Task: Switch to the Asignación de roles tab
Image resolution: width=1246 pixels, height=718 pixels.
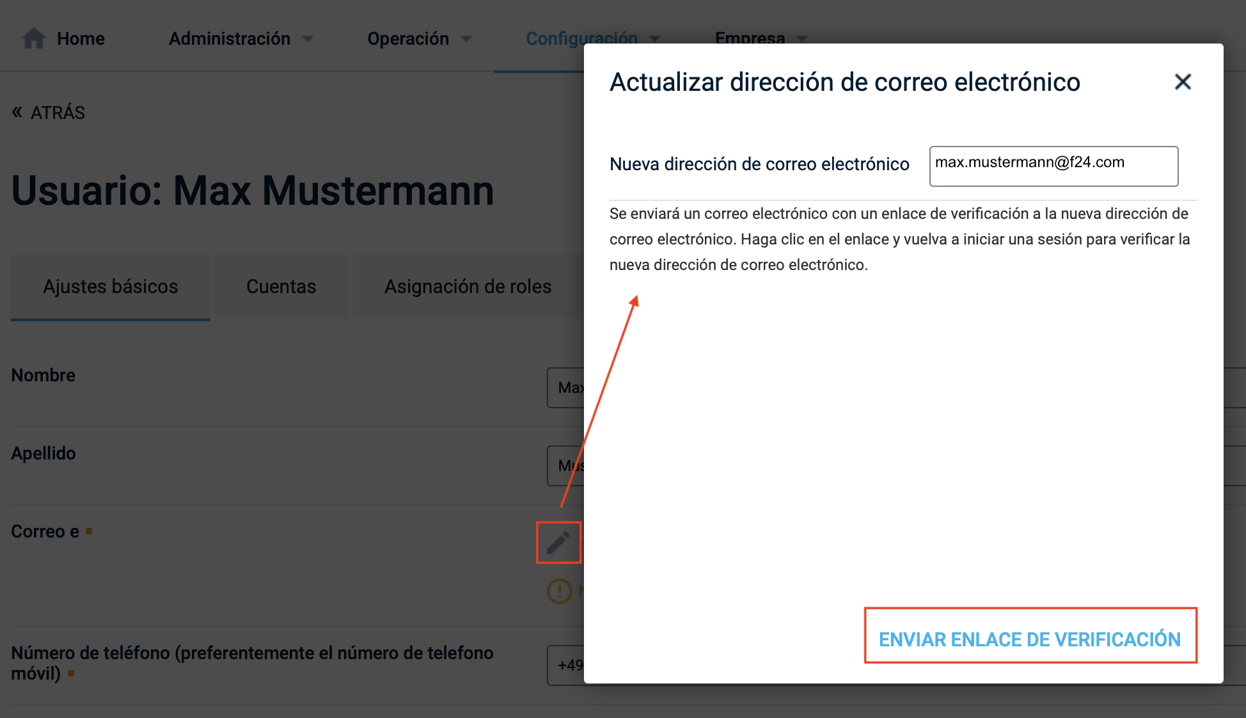Action: [468, 287]
